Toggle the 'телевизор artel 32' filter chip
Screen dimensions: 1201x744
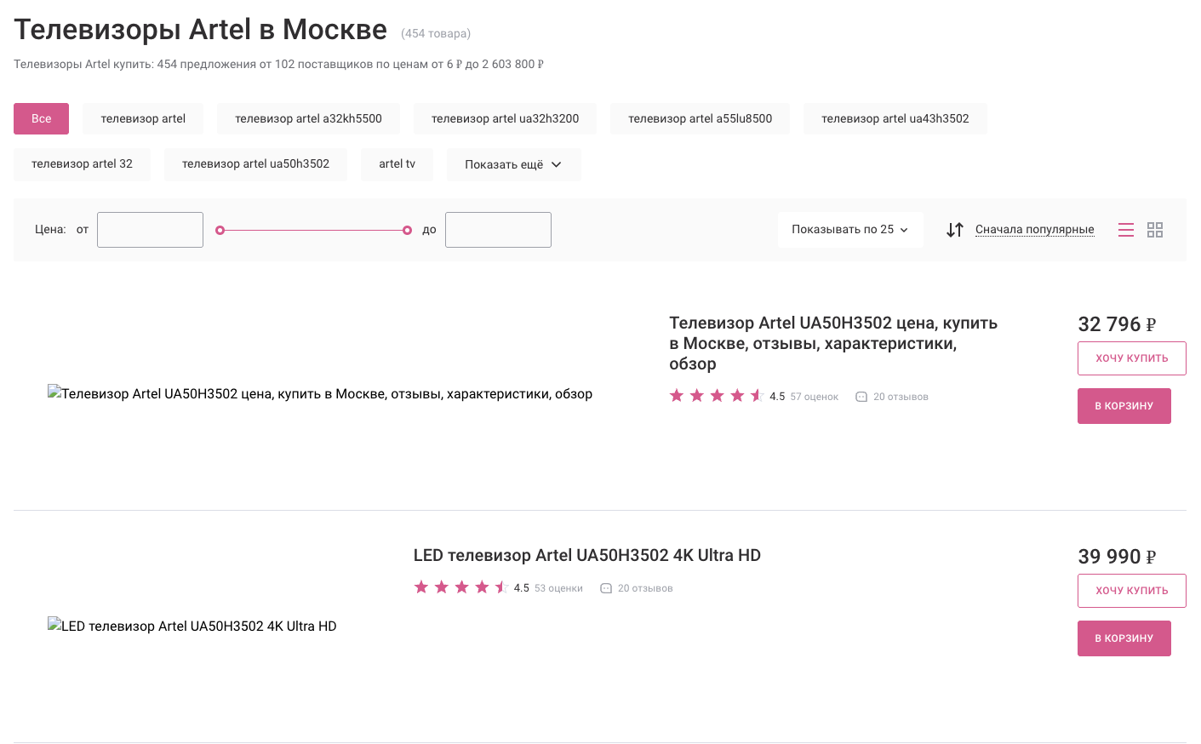82,164
